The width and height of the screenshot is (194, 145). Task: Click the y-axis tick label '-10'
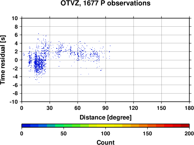coord(14,102)
